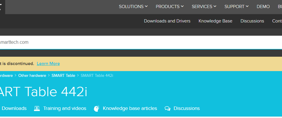This screenshot has height=118, width=282.
Task: Focus the site search input field
Action: (x=141, y=42)
